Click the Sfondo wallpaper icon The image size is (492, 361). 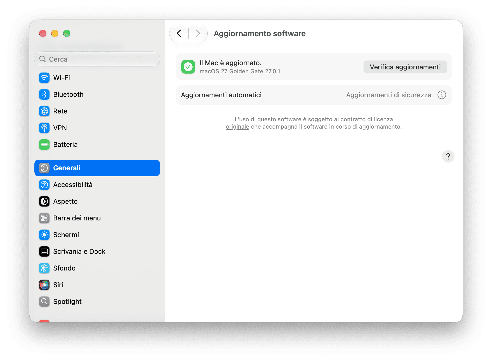coord(44,268)
